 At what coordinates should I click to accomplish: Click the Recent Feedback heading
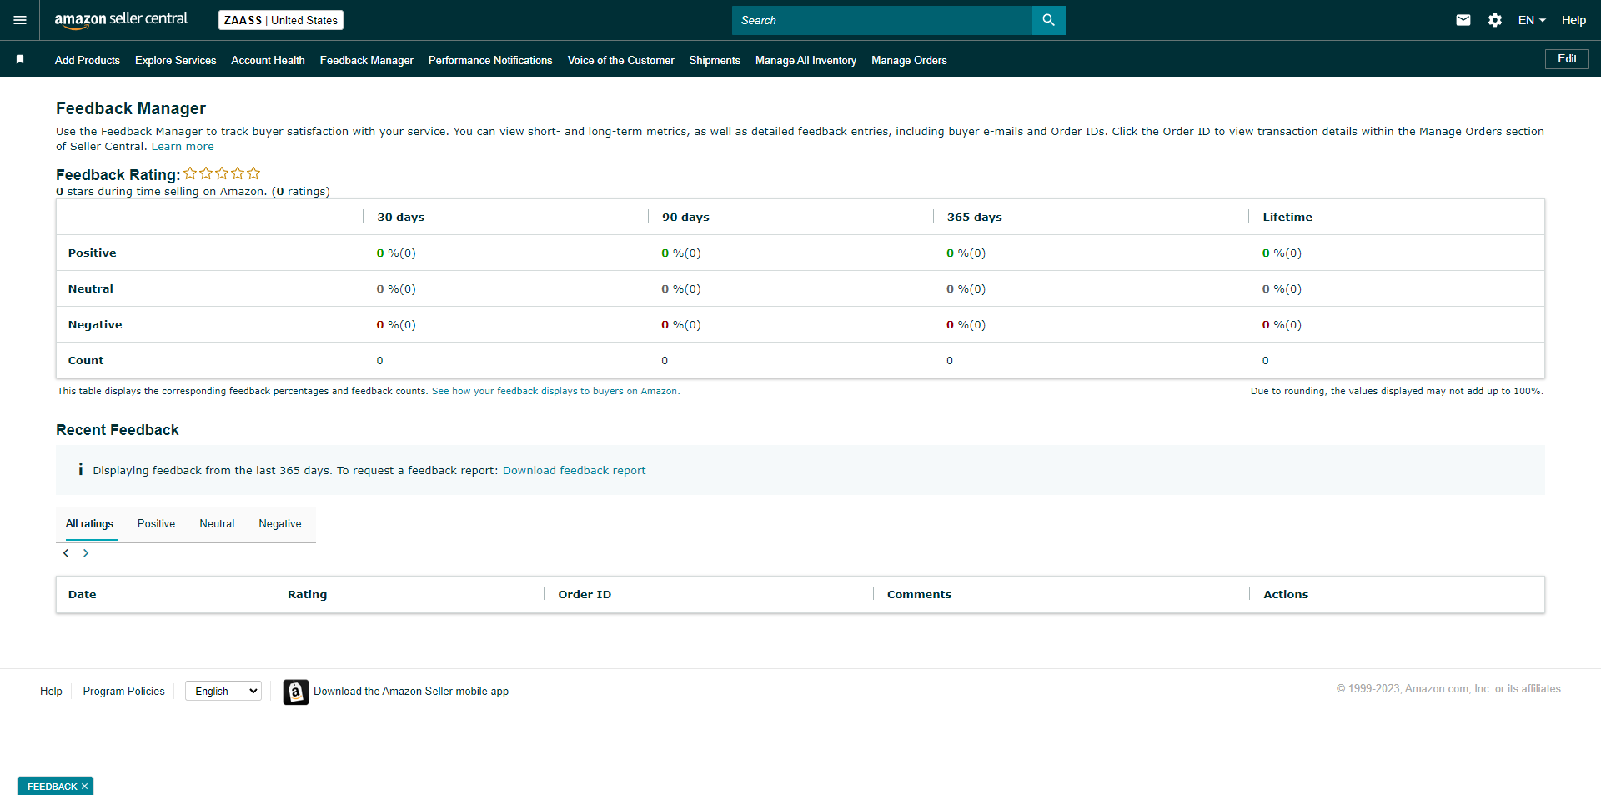coord(118,430)
